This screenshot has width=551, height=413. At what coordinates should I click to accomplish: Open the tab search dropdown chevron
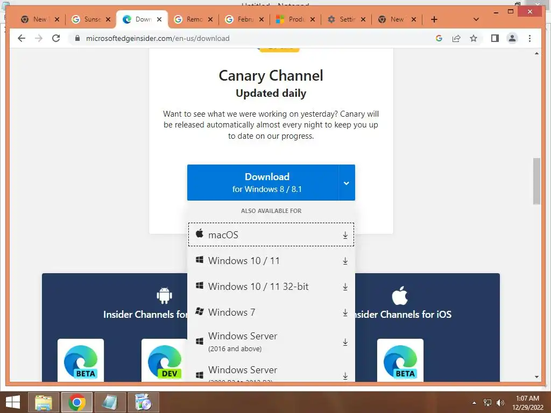click(476, 19)
